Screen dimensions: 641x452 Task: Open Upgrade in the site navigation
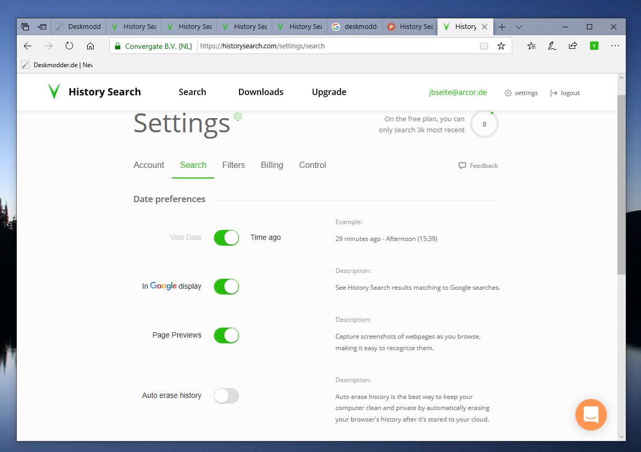click(x=329, y=92)
